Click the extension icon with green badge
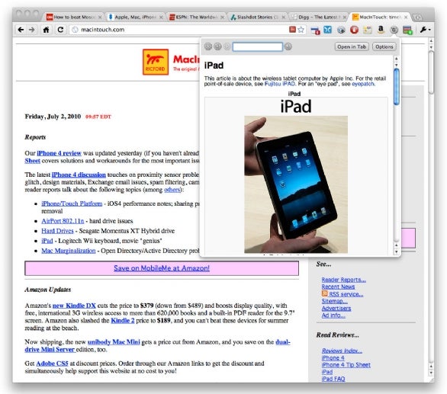Image resolution: width=447 pixels, height=394 pixels. [x=407, y=30]
